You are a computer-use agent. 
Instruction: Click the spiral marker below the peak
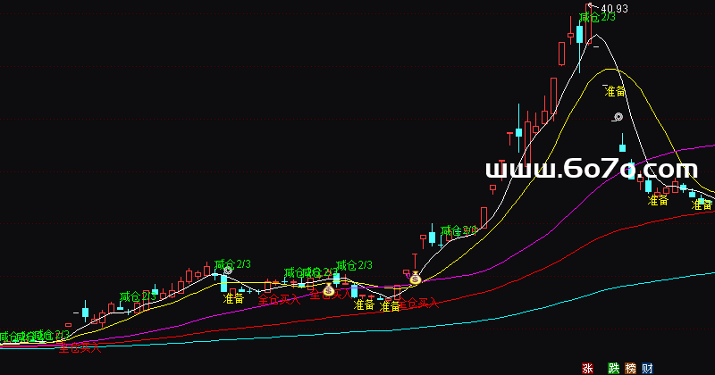point(618,117)
